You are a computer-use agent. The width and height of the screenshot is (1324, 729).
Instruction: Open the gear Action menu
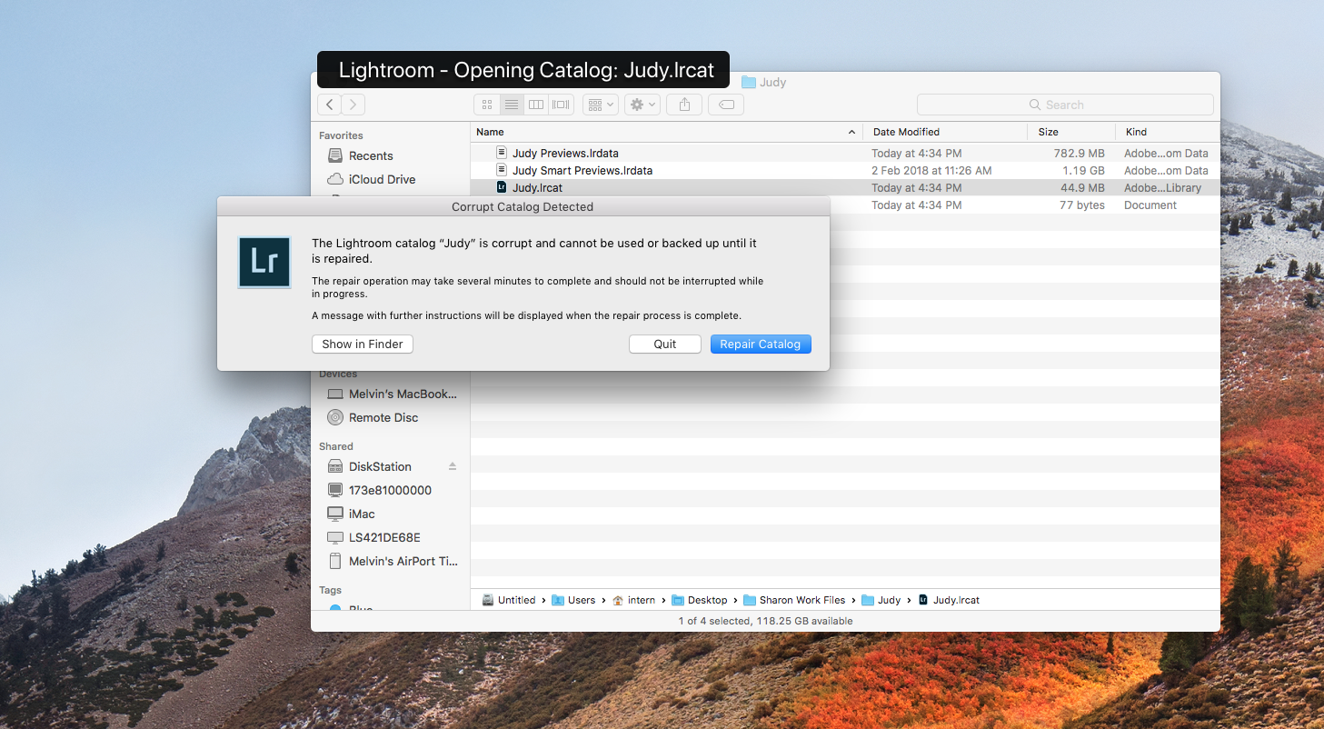(x=642, y=105)
